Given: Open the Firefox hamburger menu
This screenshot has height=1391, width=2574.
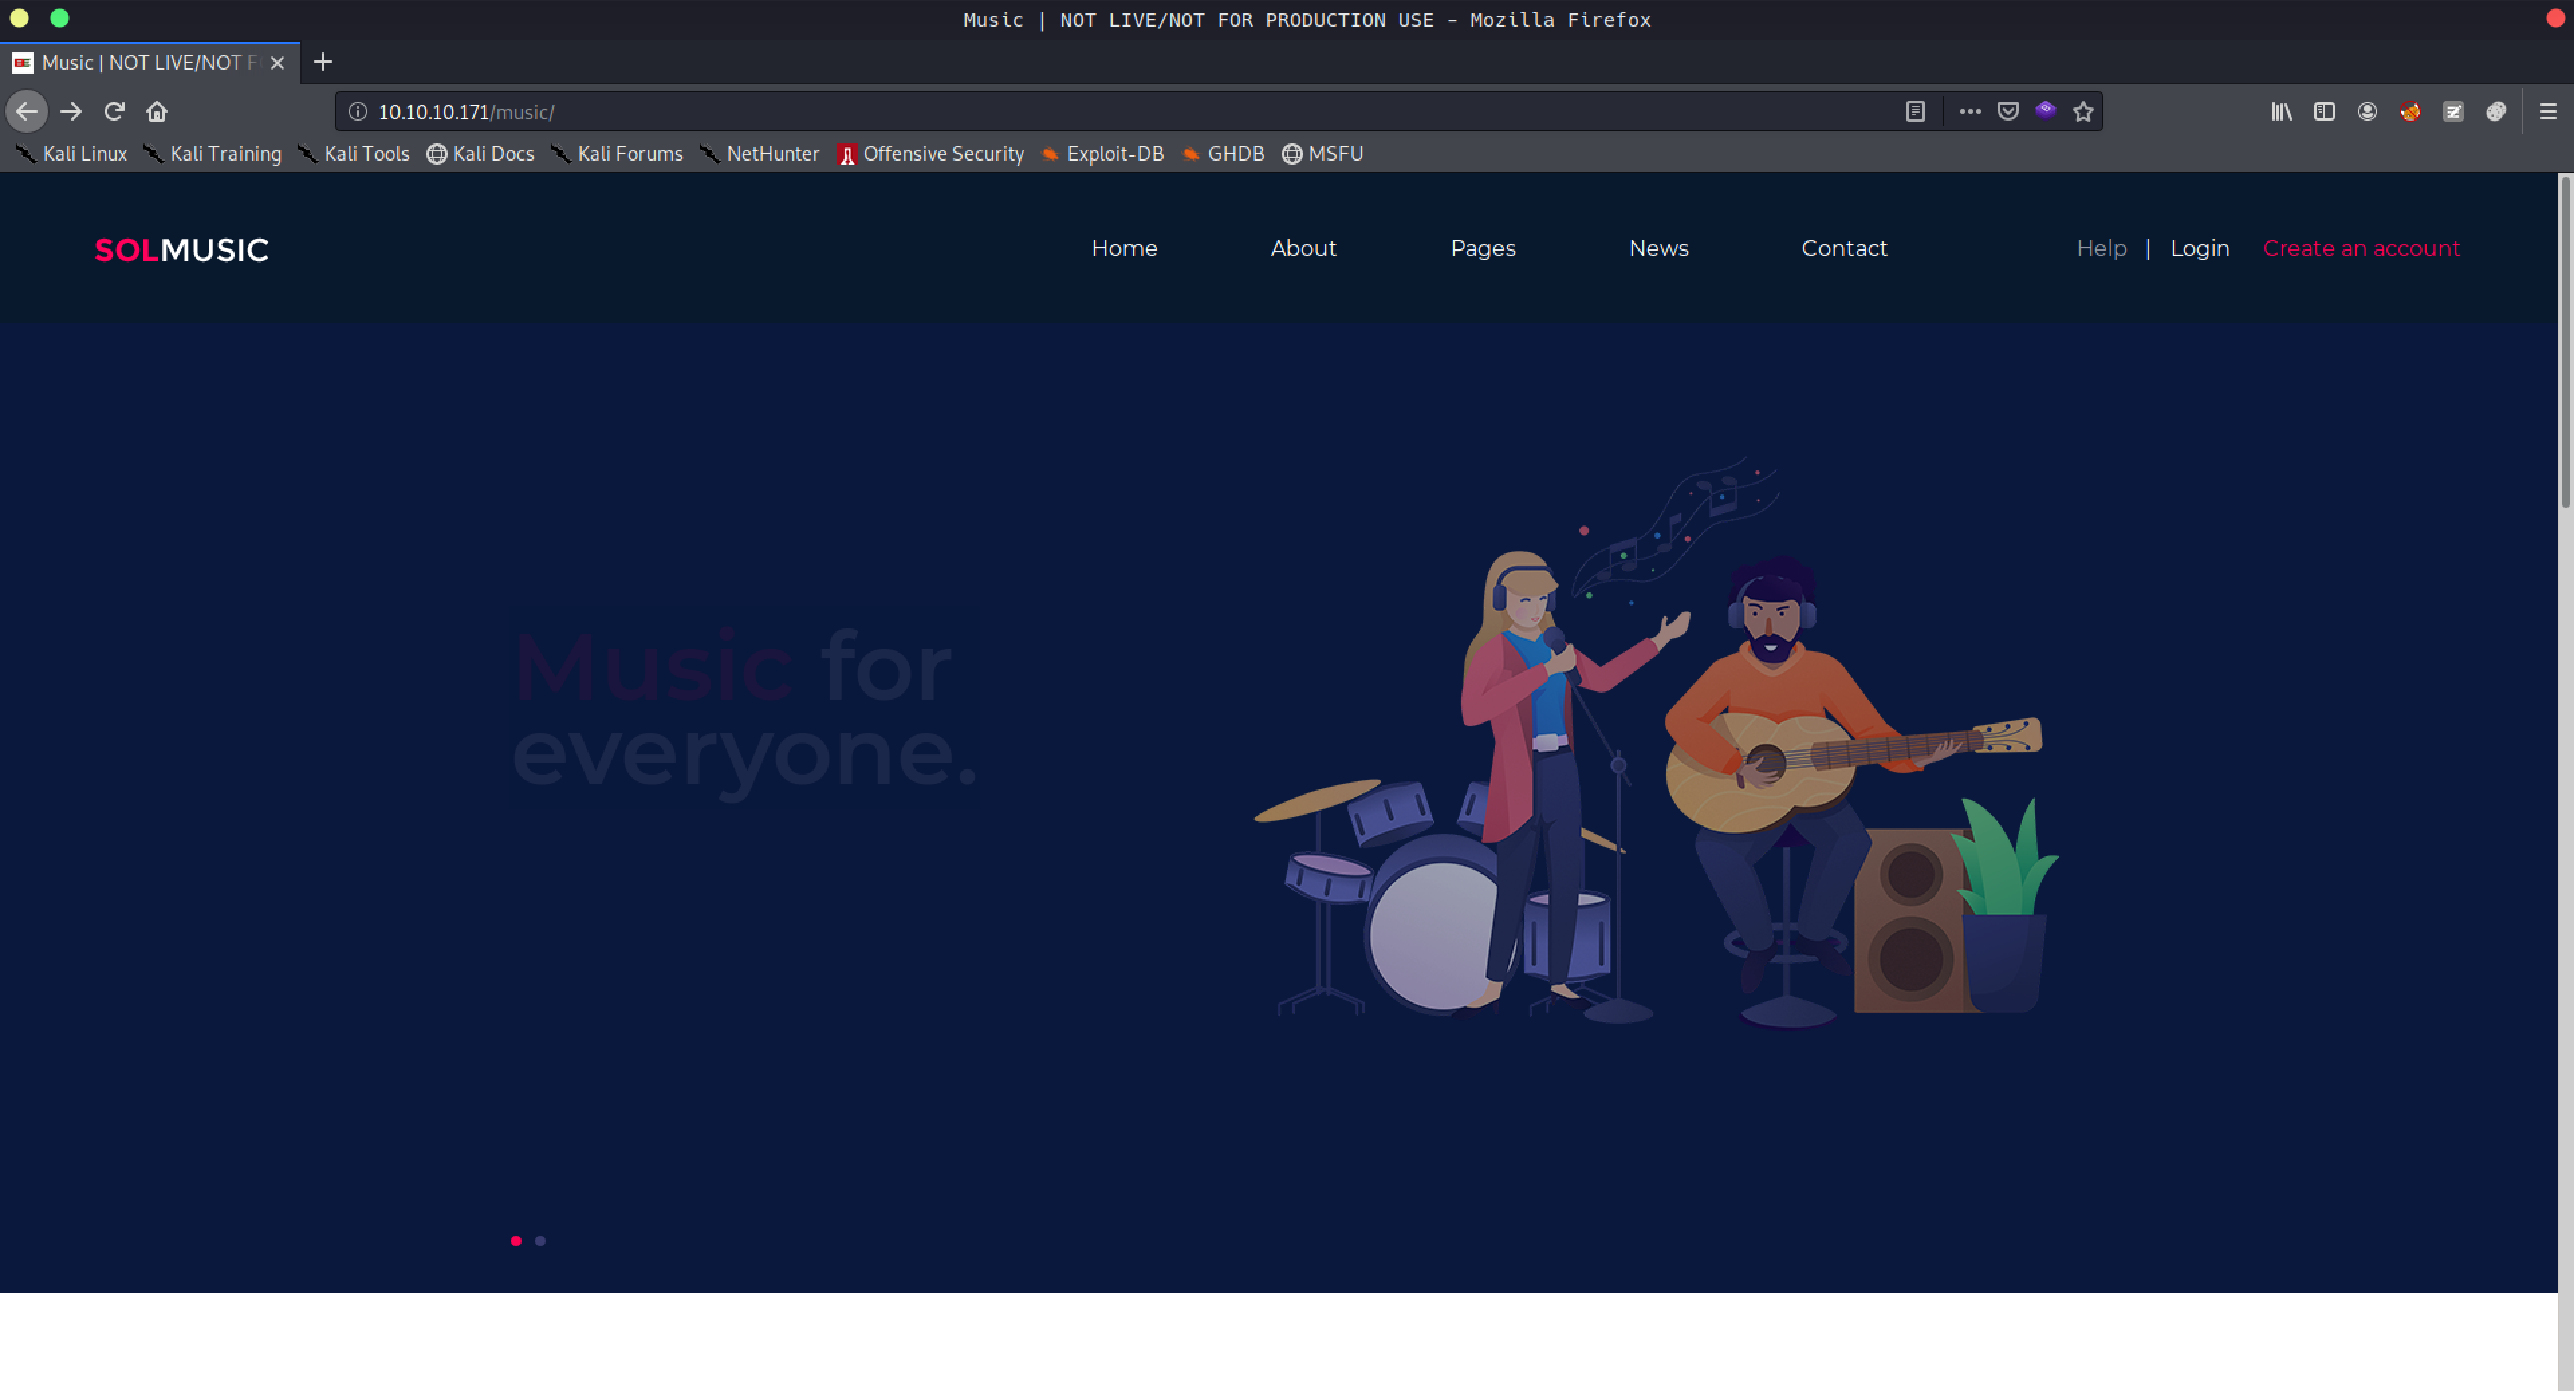Looking at the screenshot, I should tap(2548, 111).
